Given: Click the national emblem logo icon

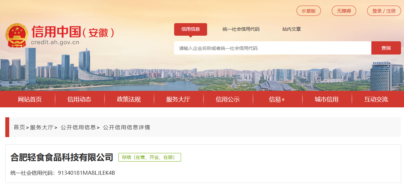Looking at the screenshot, I should pos(17,35).
